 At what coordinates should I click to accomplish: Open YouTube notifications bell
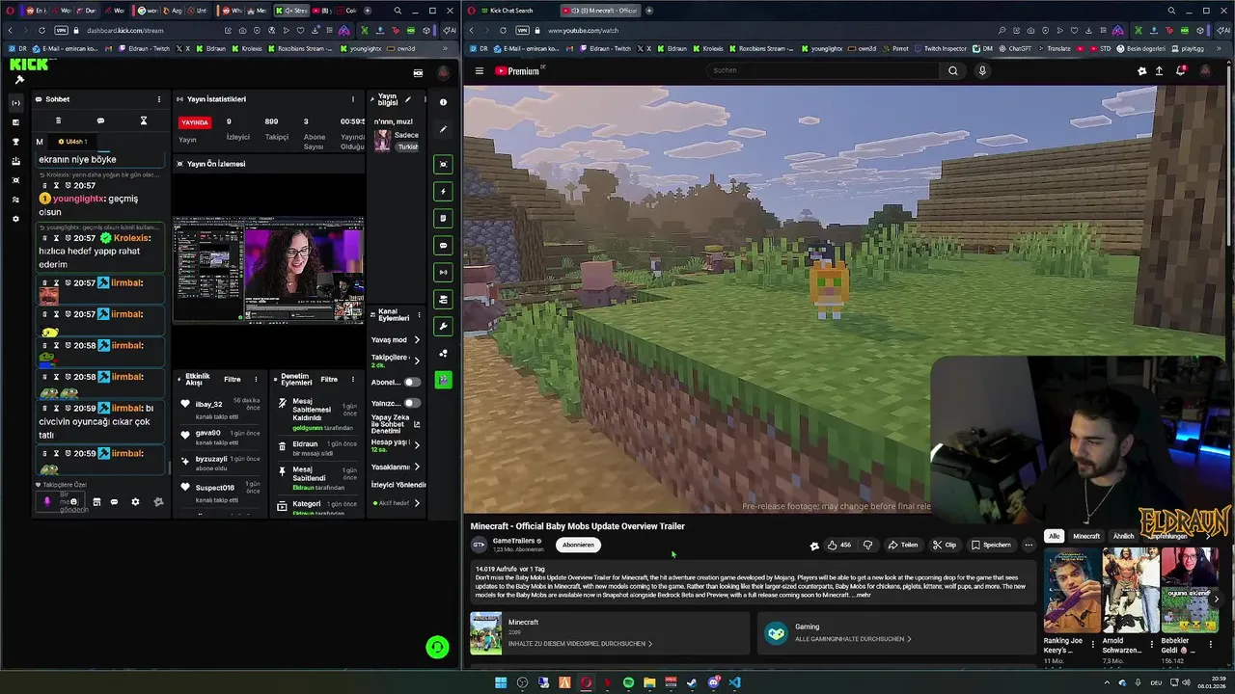click(x=1180, y=70)
